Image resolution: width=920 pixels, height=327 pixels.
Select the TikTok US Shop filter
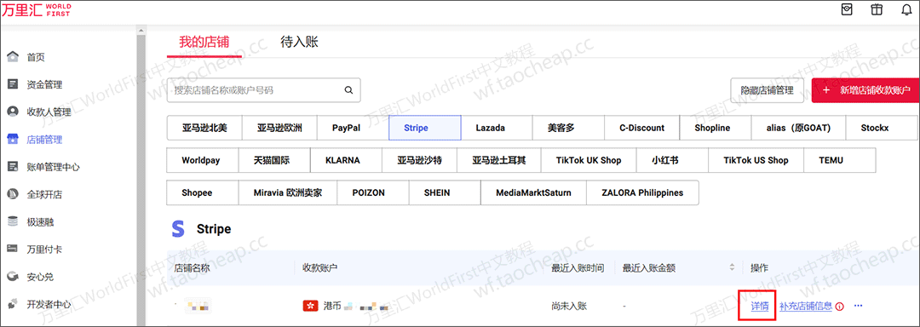click(x=756, y=160)
